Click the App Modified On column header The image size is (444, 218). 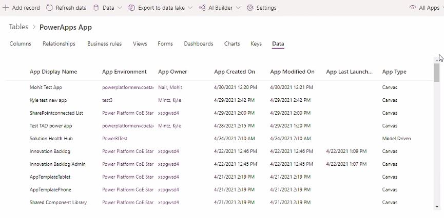tap(292, 72)
